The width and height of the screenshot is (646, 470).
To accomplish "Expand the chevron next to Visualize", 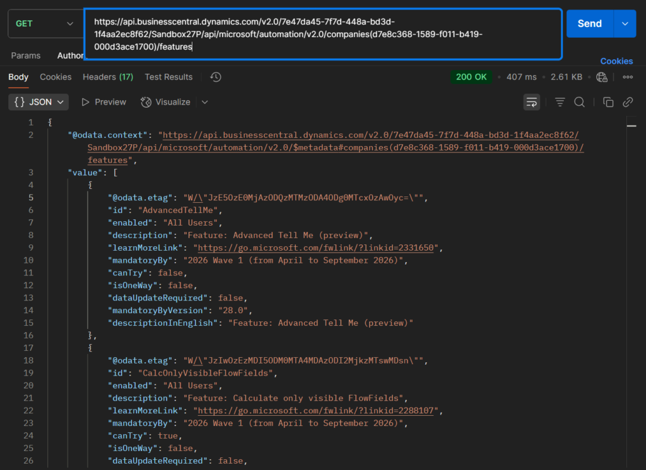I will (204, 102).
